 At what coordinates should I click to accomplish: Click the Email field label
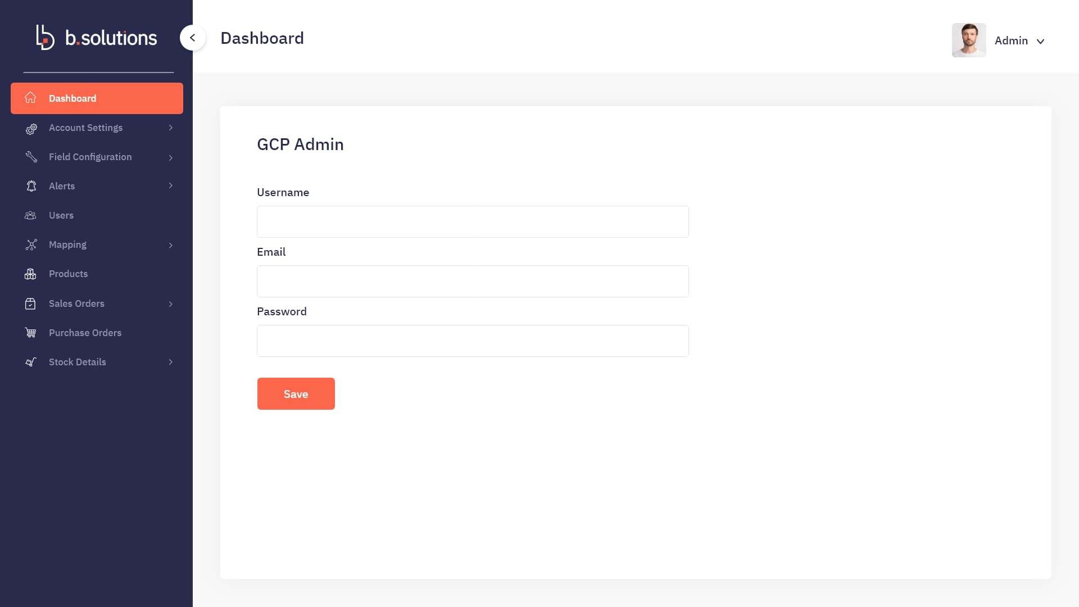271,252
